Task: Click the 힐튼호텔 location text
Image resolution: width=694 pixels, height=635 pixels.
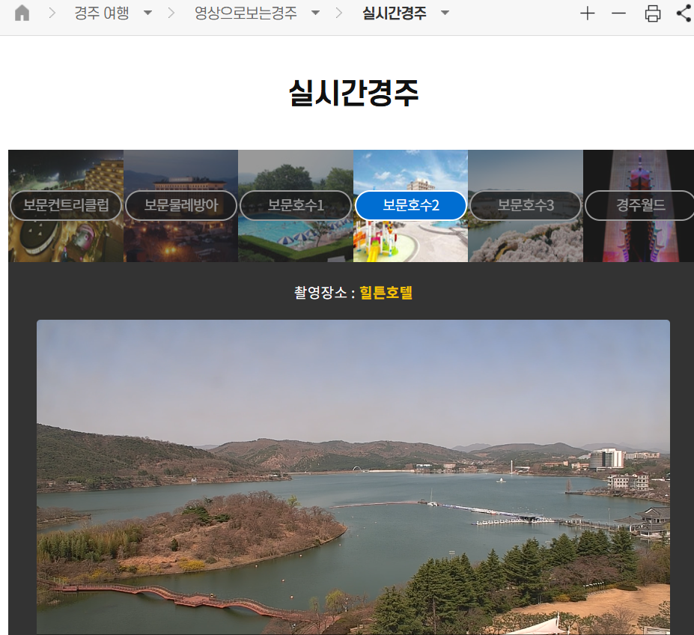Action: (x=386, y=292)
